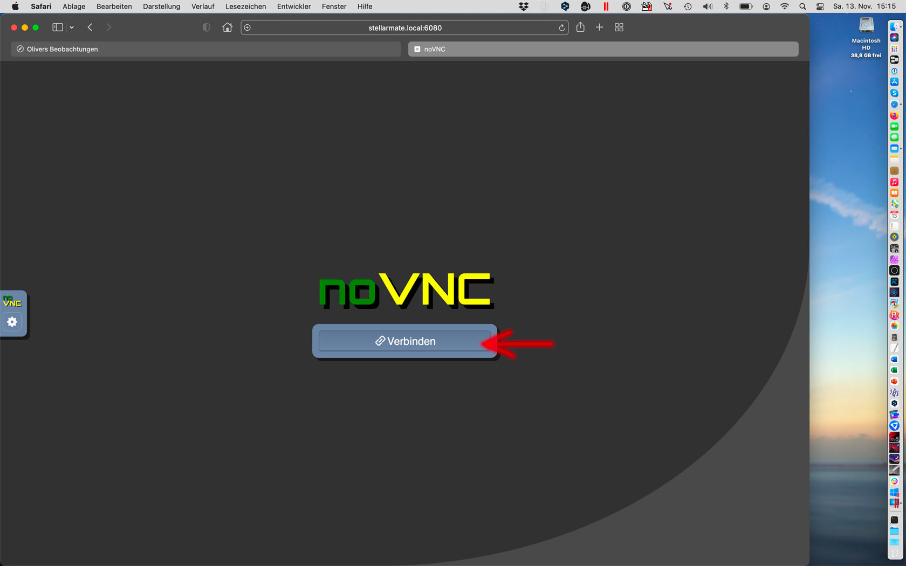Click the Dropbox menu bar icon
The height and width of the screenshot is (566, 906).
point(523,6)
